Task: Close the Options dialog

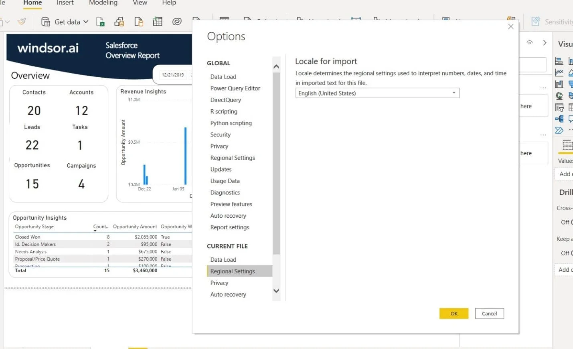Action: (x=510, y=26)
